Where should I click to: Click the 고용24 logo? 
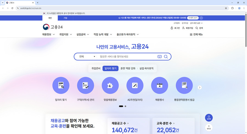pyautogui.click(x=53, y=27)
